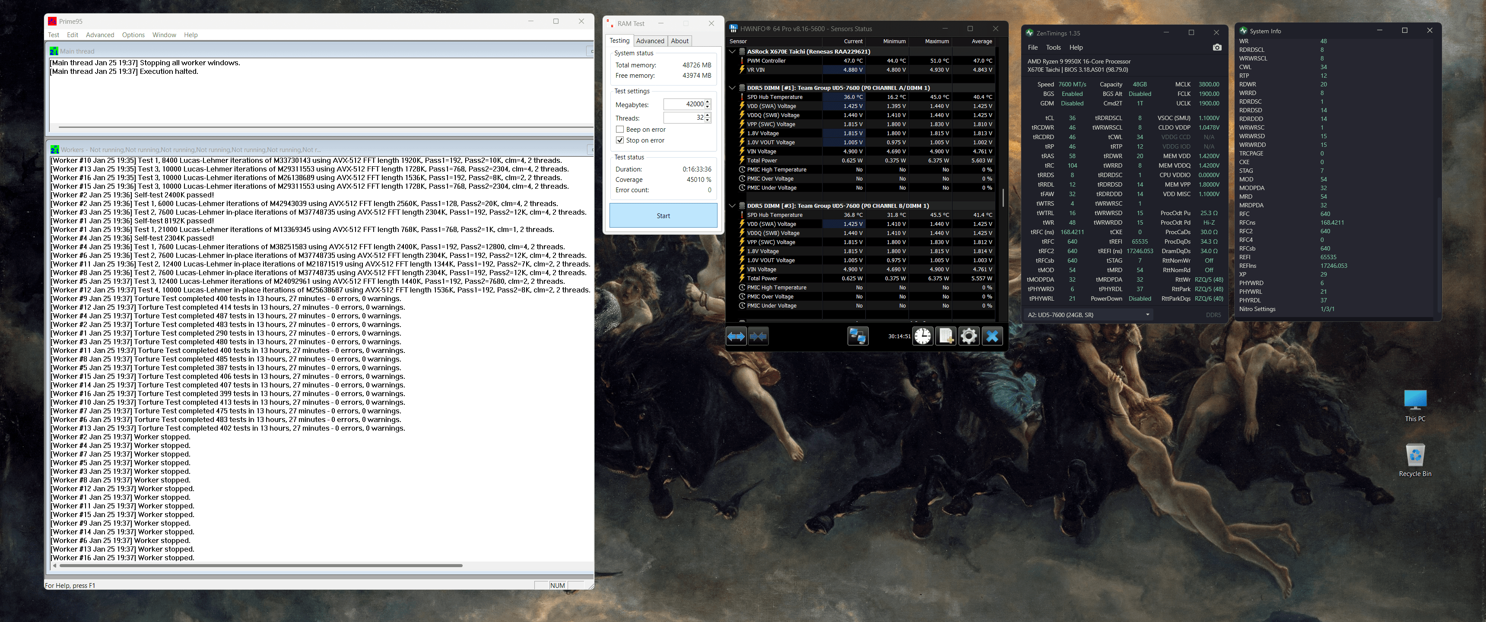The width and height of the screenshot is (1486, 622).
Task: Open HWiNFO remote network monitoring icon
Action: point(858,336)
